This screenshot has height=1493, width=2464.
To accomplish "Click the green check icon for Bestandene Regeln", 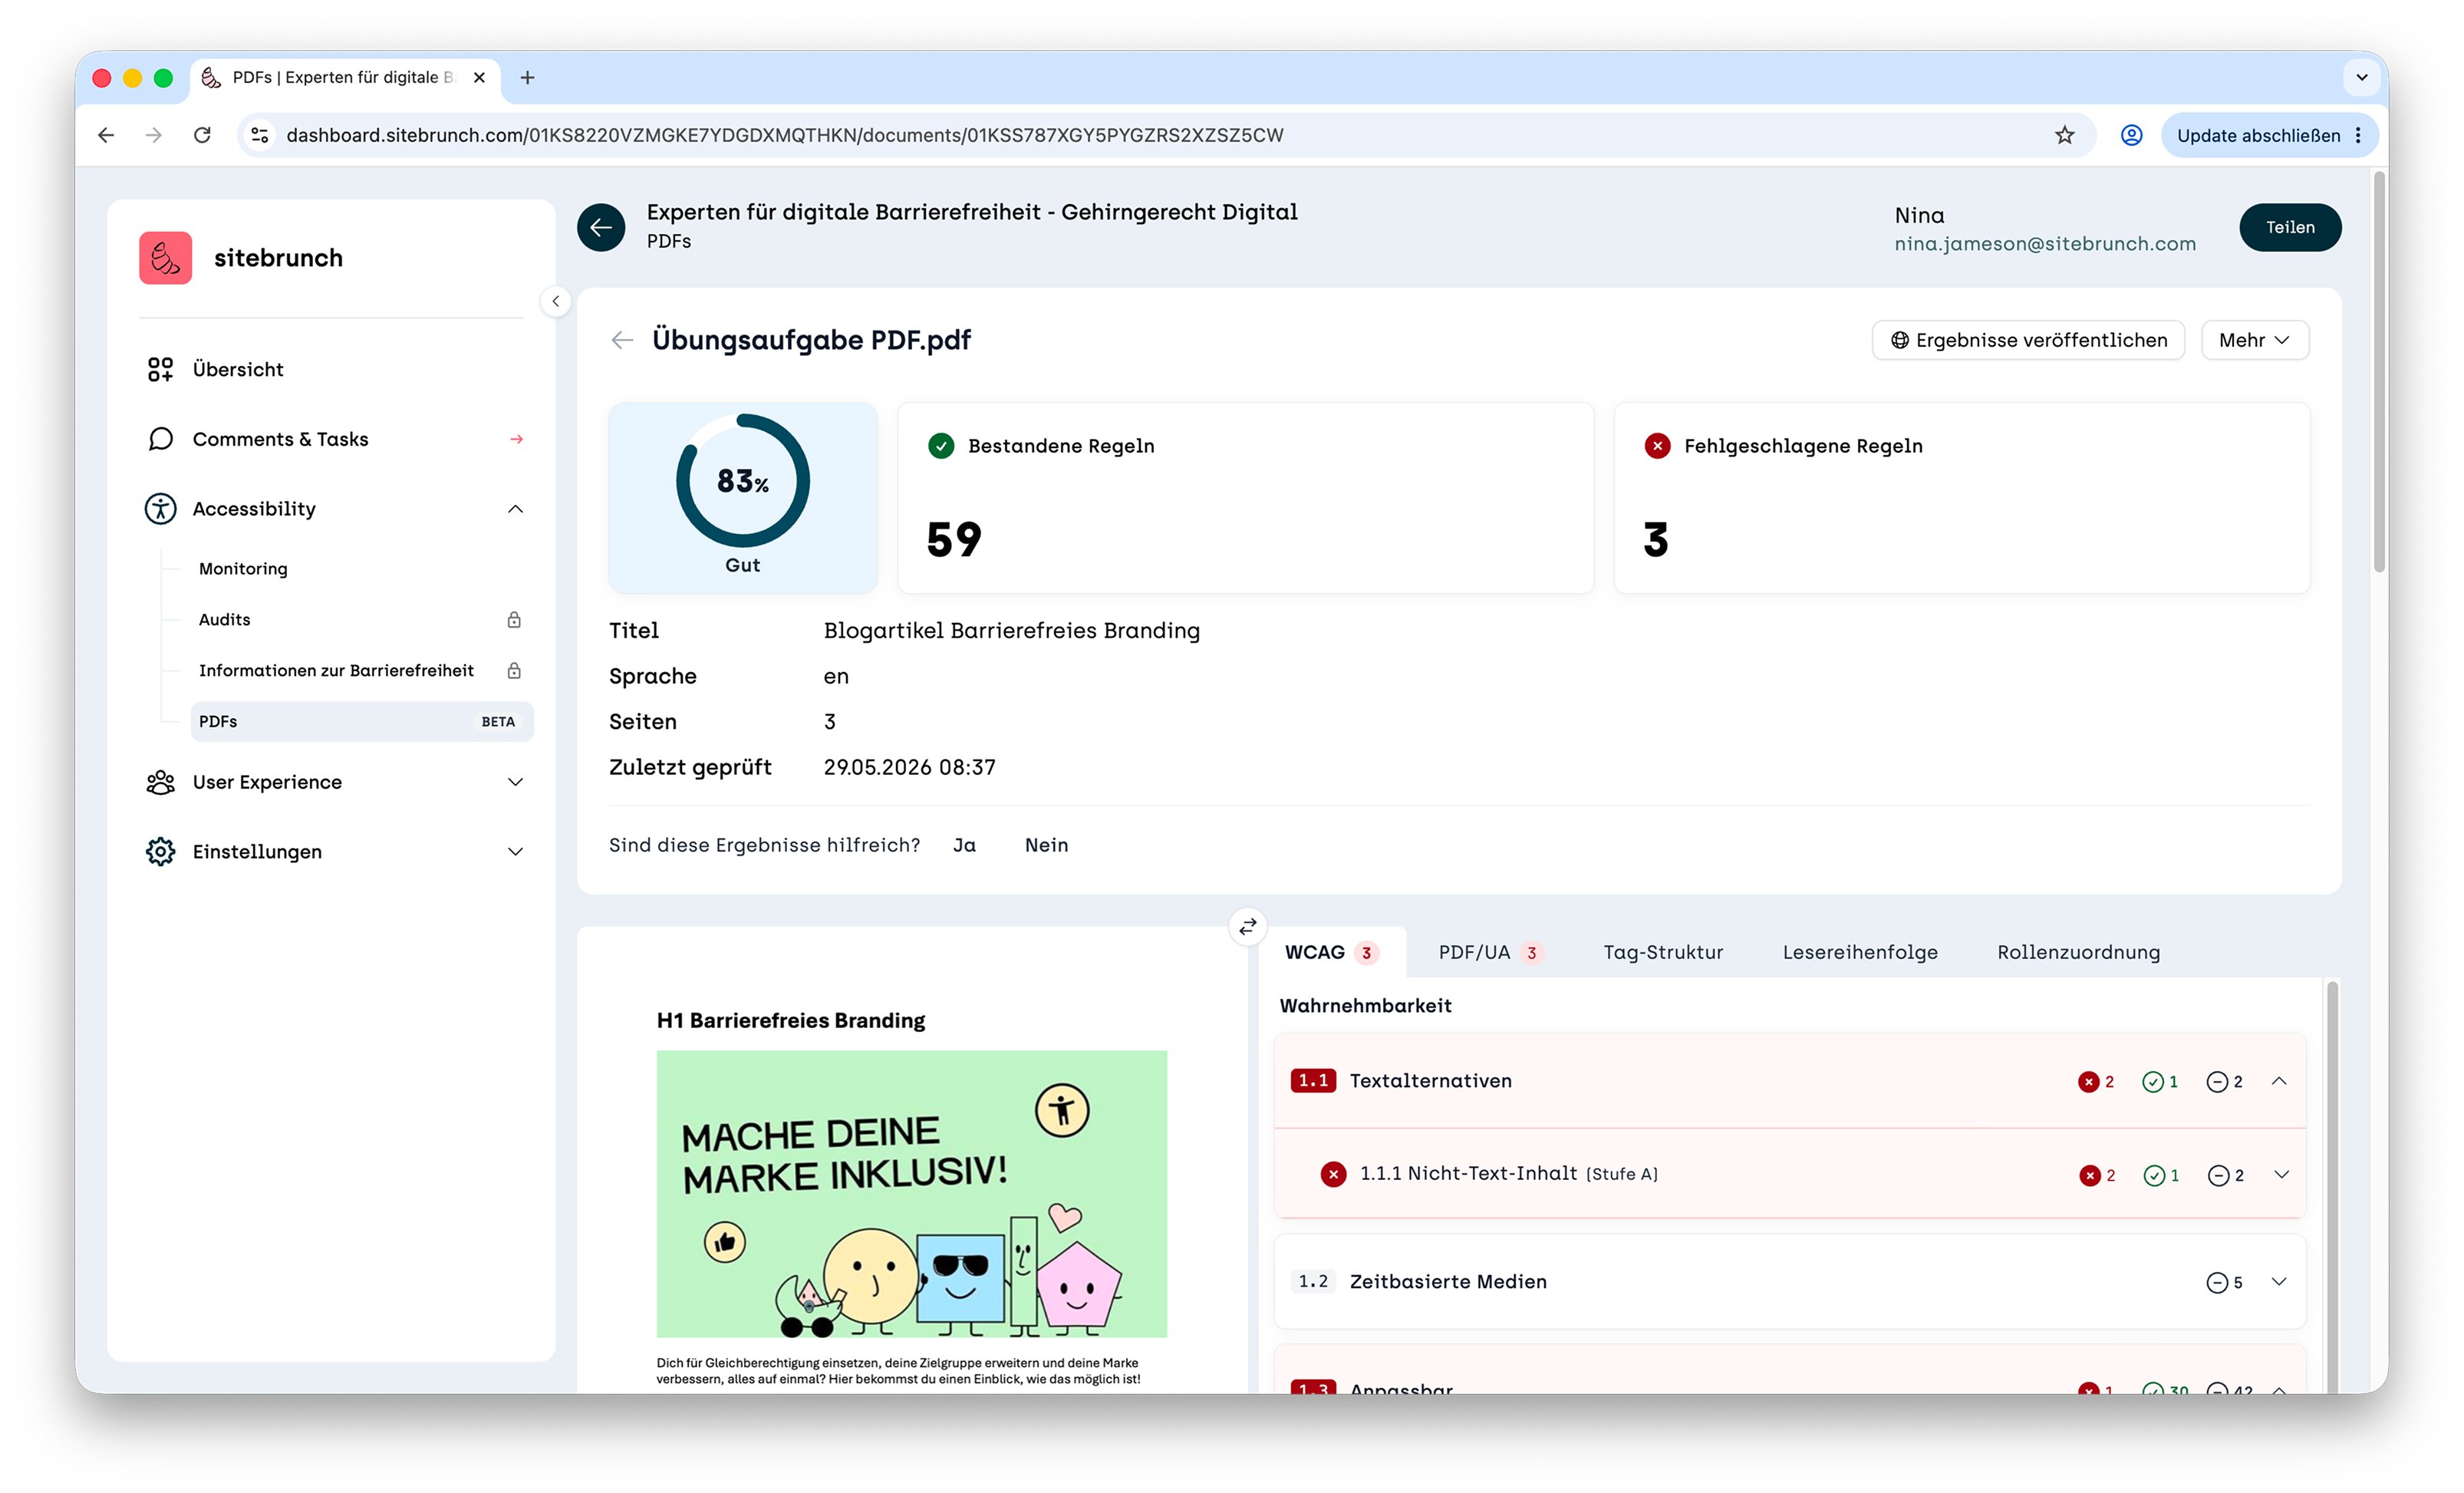I will coord(941,446).
